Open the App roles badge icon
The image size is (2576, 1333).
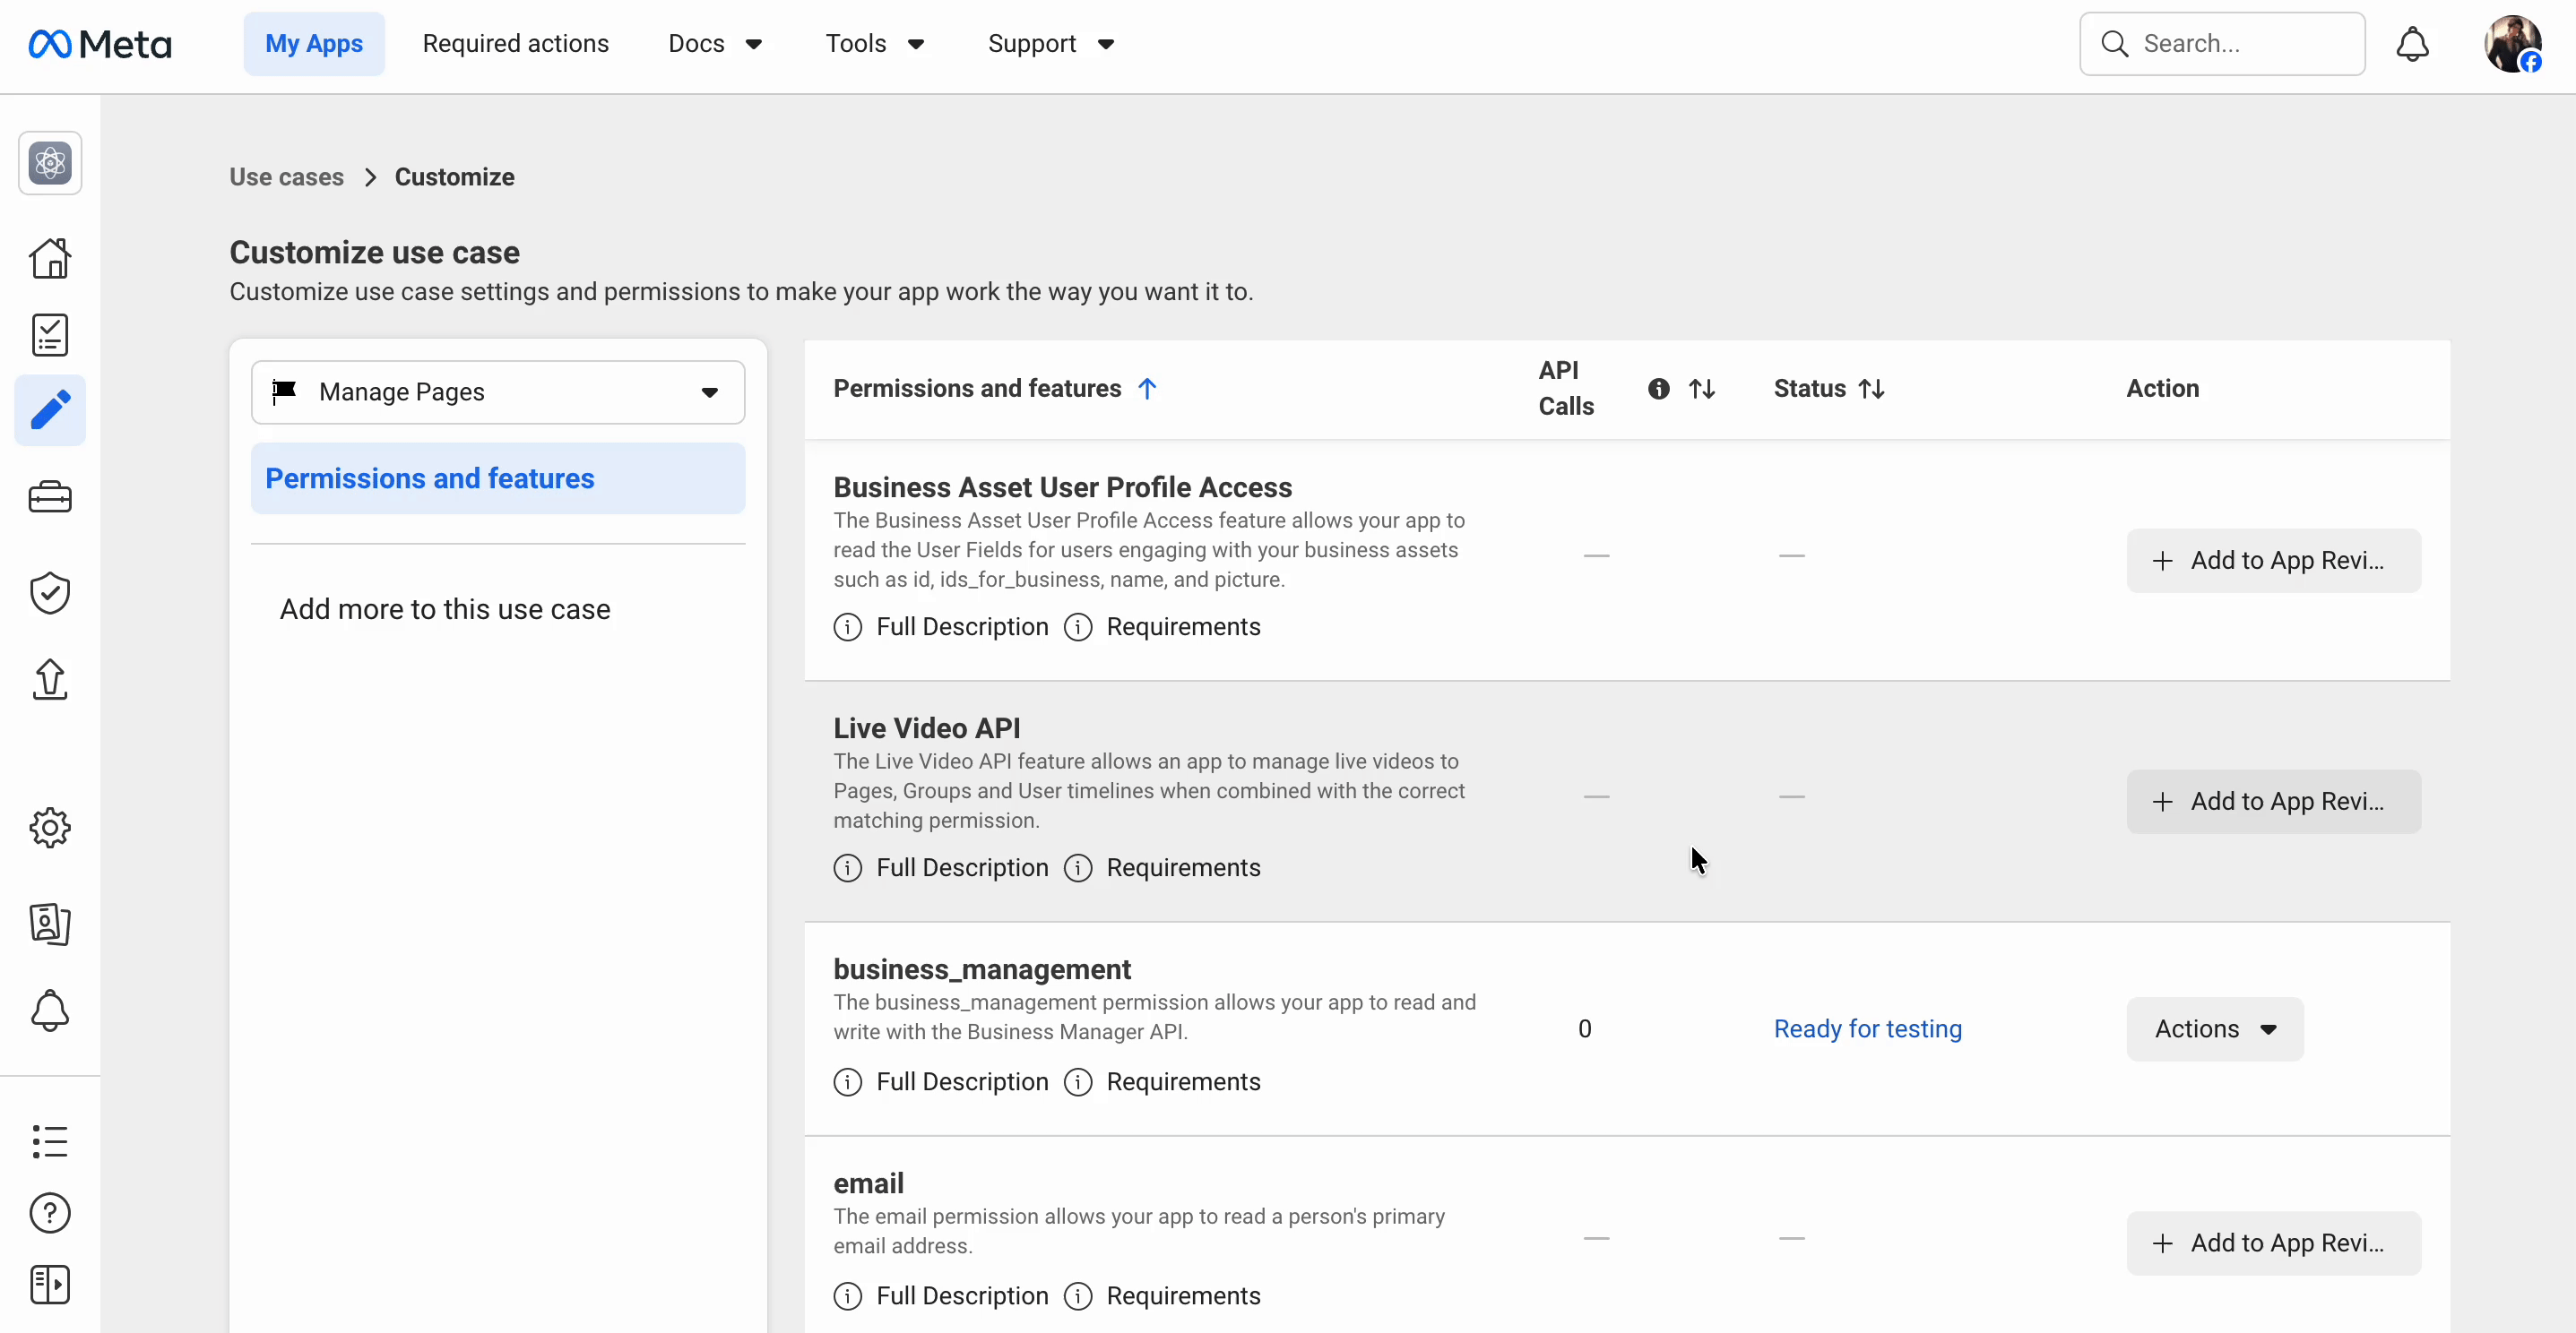(x=50, y=924)
